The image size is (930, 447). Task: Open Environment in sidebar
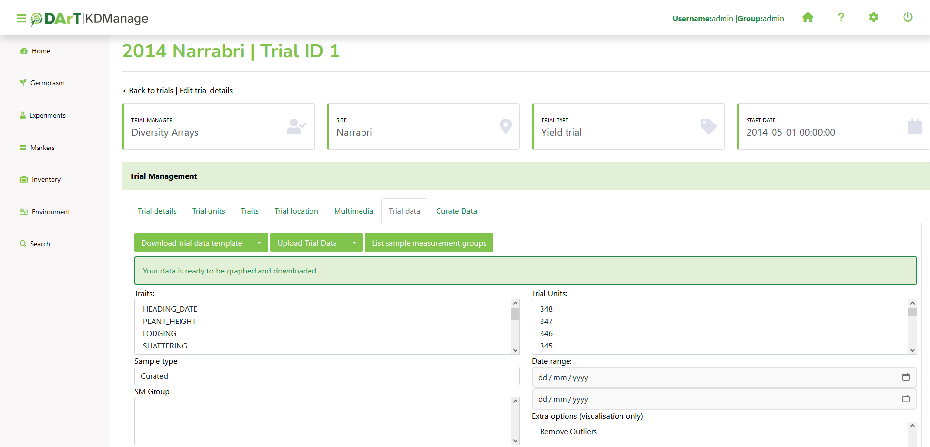(51, 212)
